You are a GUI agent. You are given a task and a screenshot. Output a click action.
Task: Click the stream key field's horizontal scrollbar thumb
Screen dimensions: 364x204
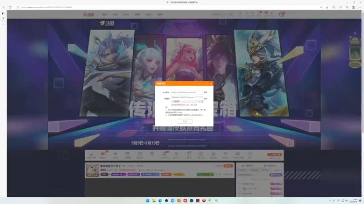tap(177, 101)
